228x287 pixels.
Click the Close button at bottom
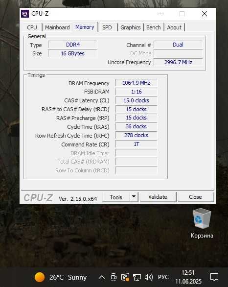coord(195,197)
